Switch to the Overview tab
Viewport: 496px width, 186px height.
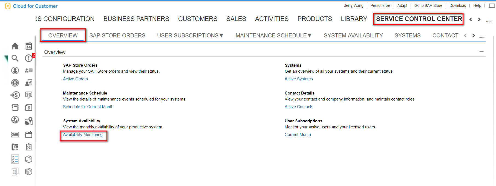(x=63, y=36)
